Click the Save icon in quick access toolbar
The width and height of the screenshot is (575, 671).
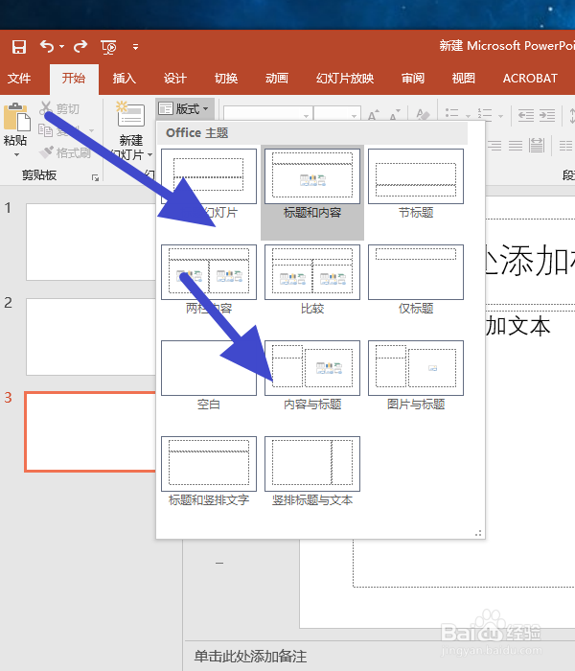click(x=19, y=46)
